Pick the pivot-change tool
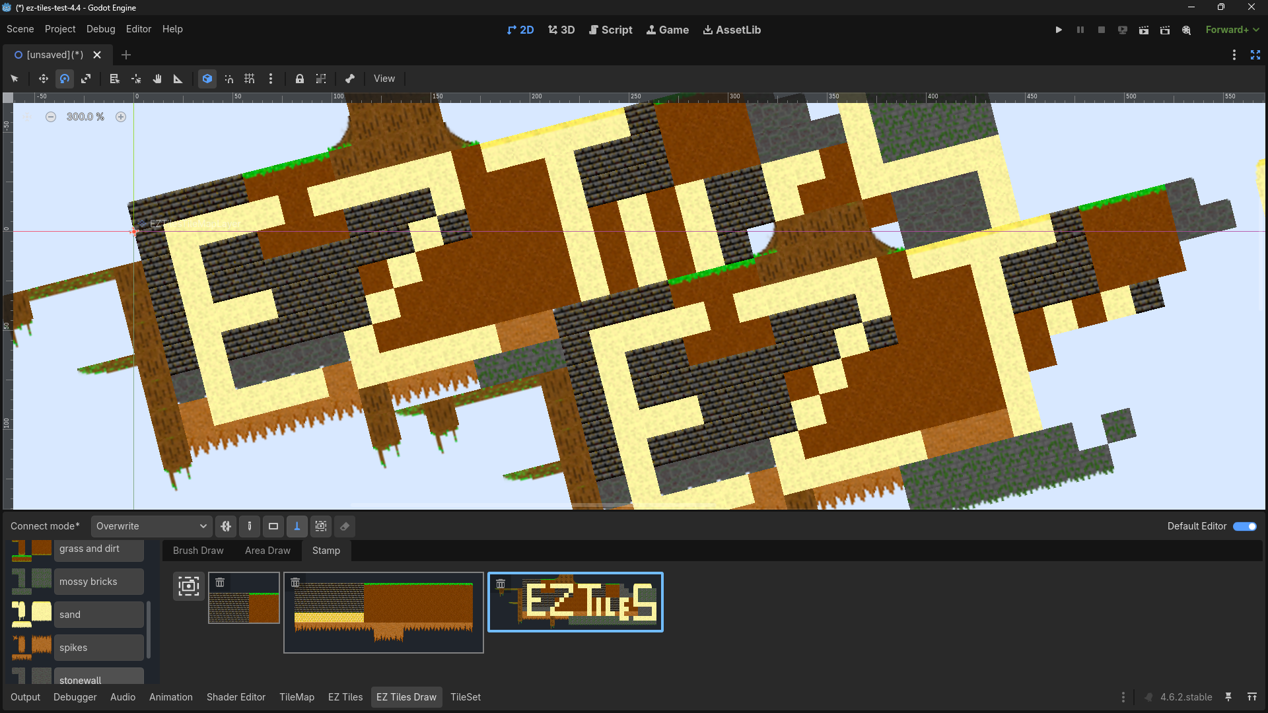Screen dimensions: 1268x713 (136, 79)
